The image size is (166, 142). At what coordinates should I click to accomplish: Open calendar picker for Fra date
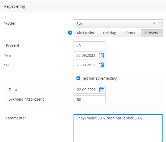[101, 55]
